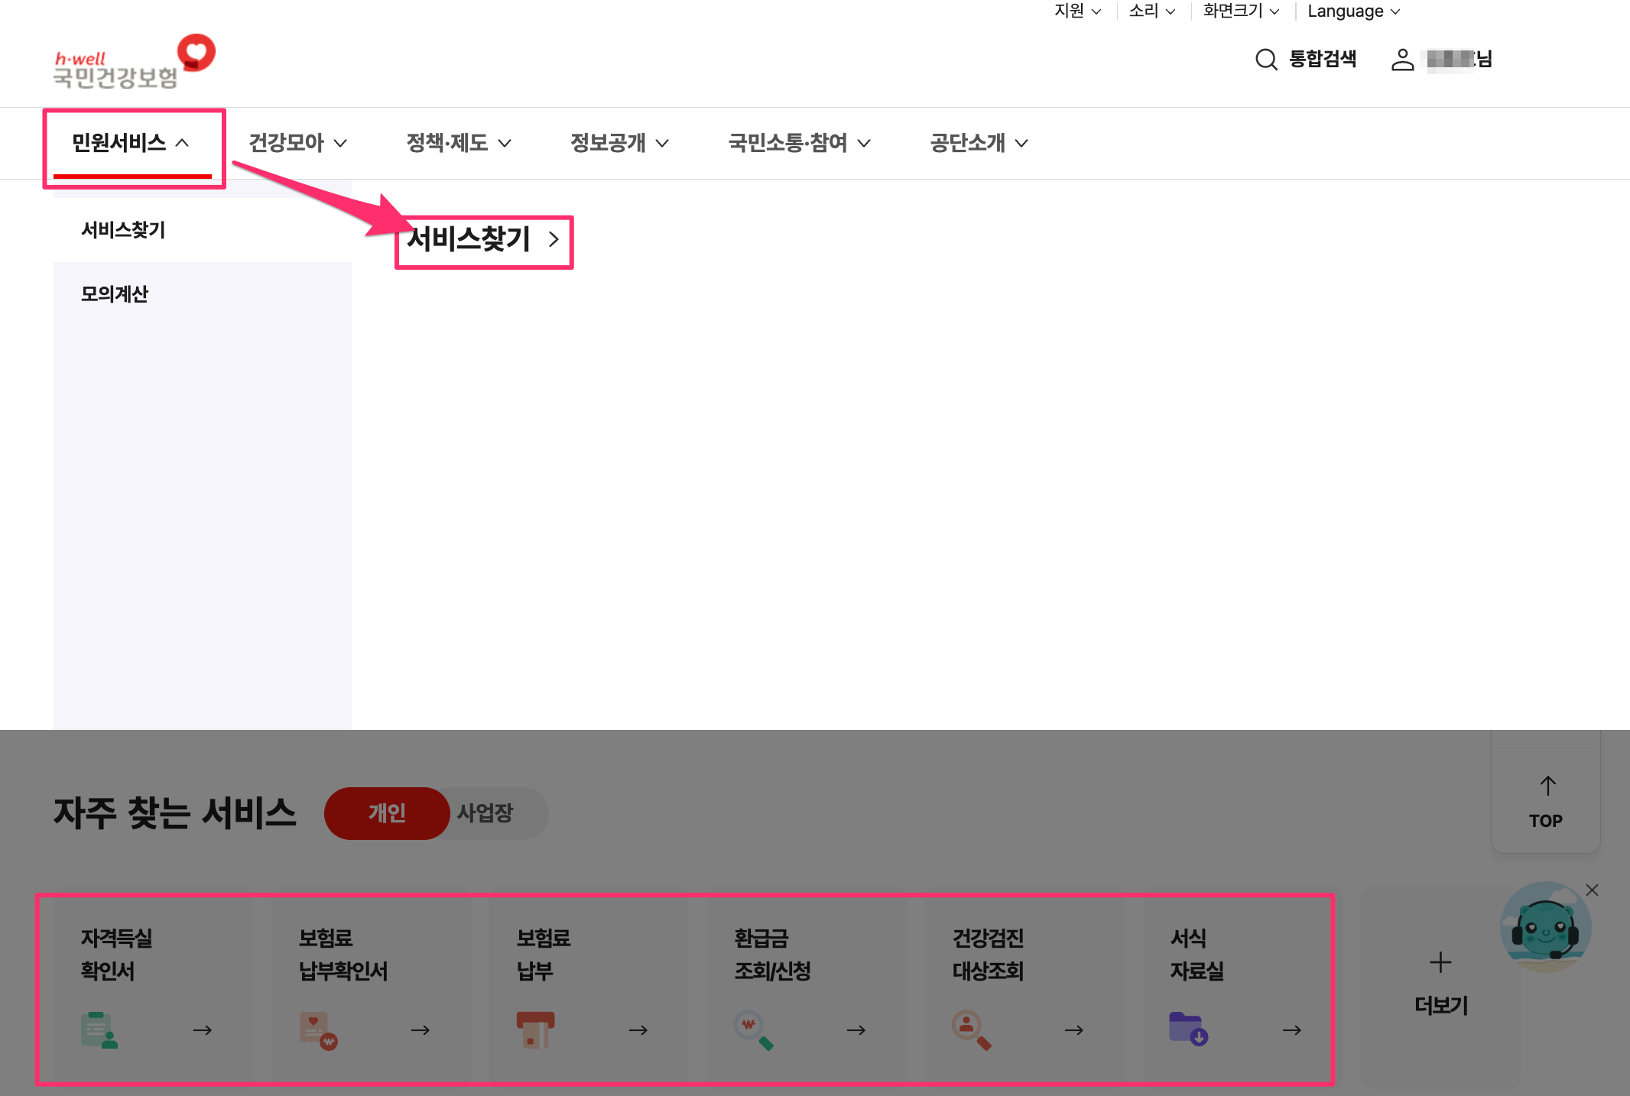Click the user profile icon
Viewport: 1630px width, 1096px height.
click(x=1402, y=60)
